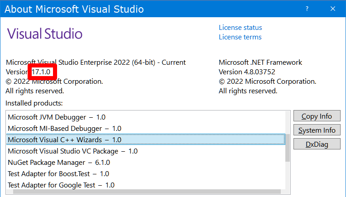Select Test Adapter for Google Test
The width and height of the screenshot is (346, 197).
click(61, 185)
